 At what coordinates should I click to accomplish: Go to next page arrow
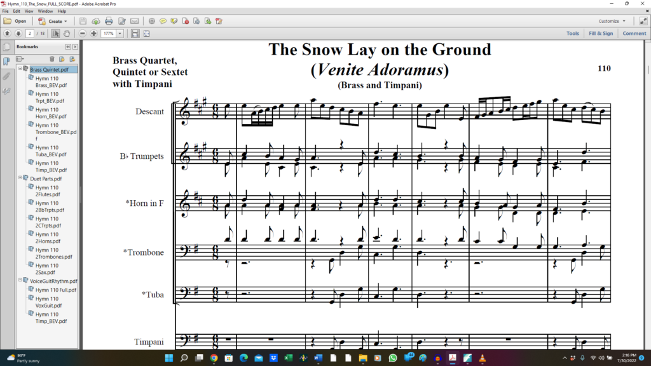pyautogui.click(x=18, y=34)
